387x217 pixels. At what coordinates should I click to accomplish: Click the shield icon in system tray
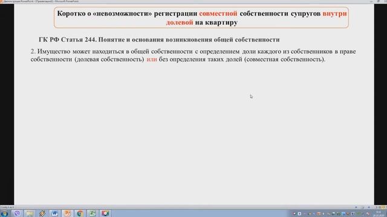[x=353, y=214]
